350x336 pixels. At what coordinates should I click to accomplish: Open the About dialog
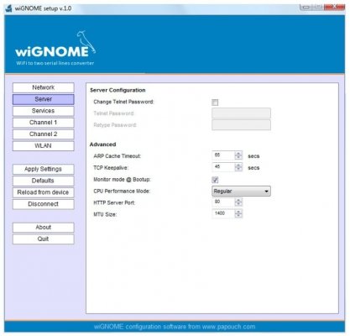pos(44,228)
